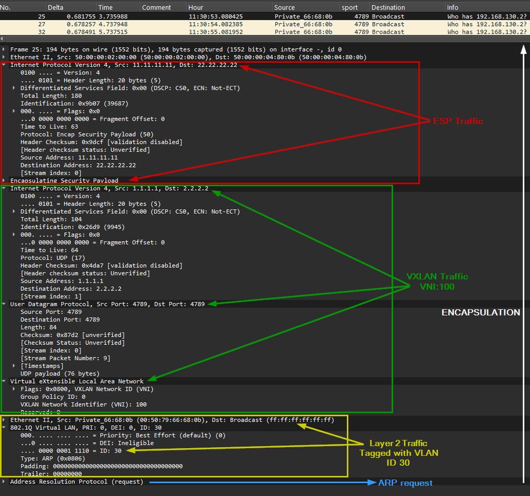Sort packets by the Time column header
The height and width of the screenshot is (496, 530).
[118, 7]
